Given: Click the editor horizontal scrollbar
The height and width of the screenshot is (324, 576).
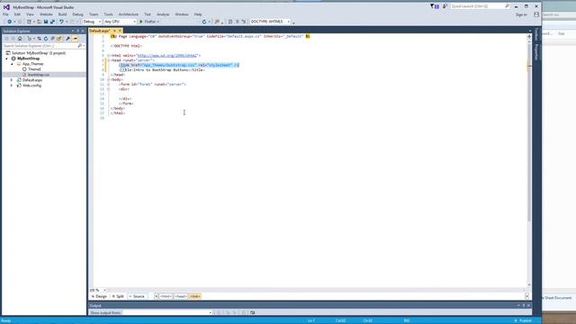Looking at the screenshot, I should pos(316,290).
